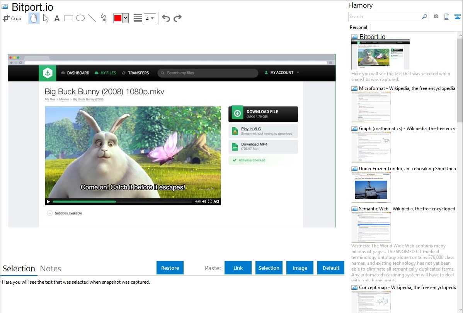This screenshot has height=313, width=463.
Task: Open the line width 4 dropdown
Action: pos(150,18)
